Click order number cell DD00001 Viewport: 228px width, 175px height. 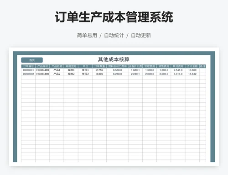(x=28, y=70)
